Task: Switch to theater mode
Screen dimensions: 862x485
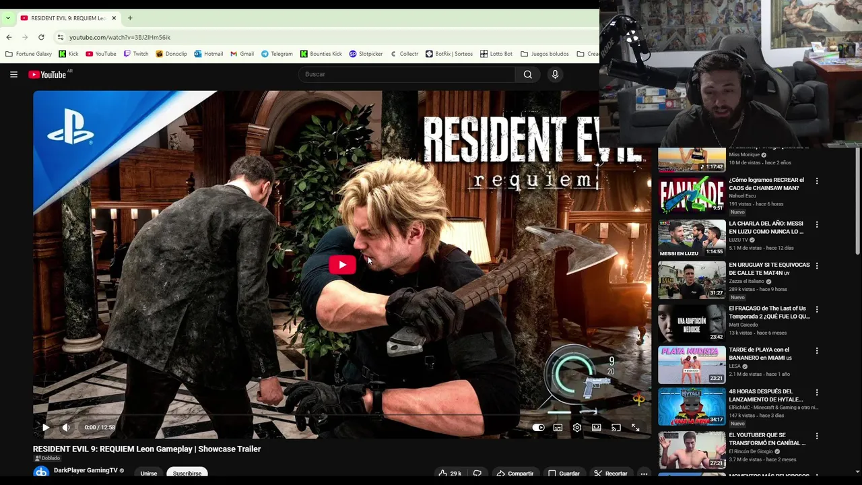Action: [x=597, y=427]
